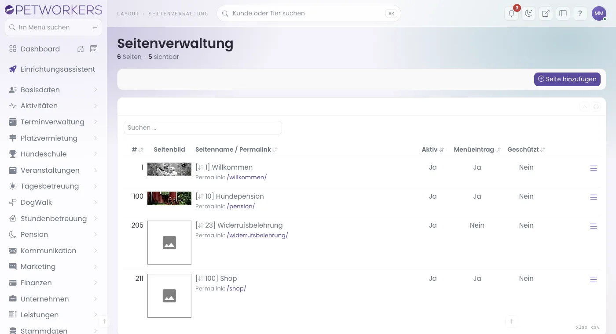The image size is (616, 334).
Task: Open the row menu for Willkommen
Action: [x=594, y=168]
